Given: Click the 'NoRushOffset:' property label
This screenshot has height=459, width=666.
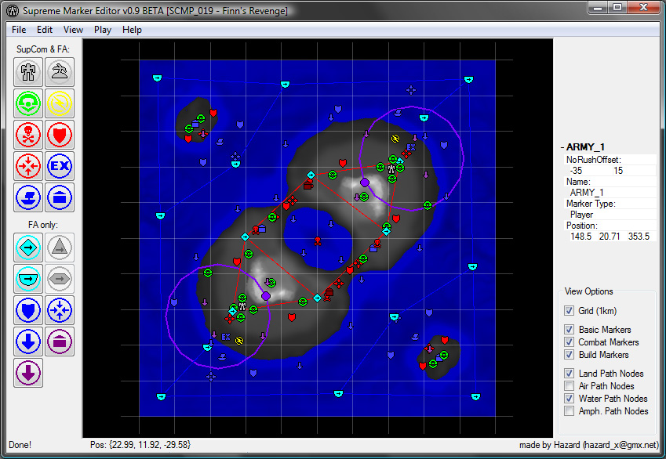Looking at the screenshot, I should pyautogui.click(x=593, y=160).
